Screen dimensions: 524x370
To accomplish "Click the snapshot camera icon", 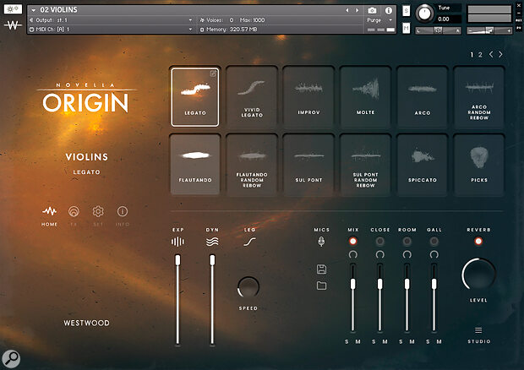I will click(372, 10).
